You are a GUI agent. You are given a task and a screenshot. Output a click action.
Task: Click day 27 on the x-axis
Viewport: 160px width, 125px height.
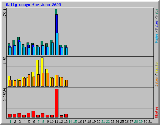tap(131, 122)
